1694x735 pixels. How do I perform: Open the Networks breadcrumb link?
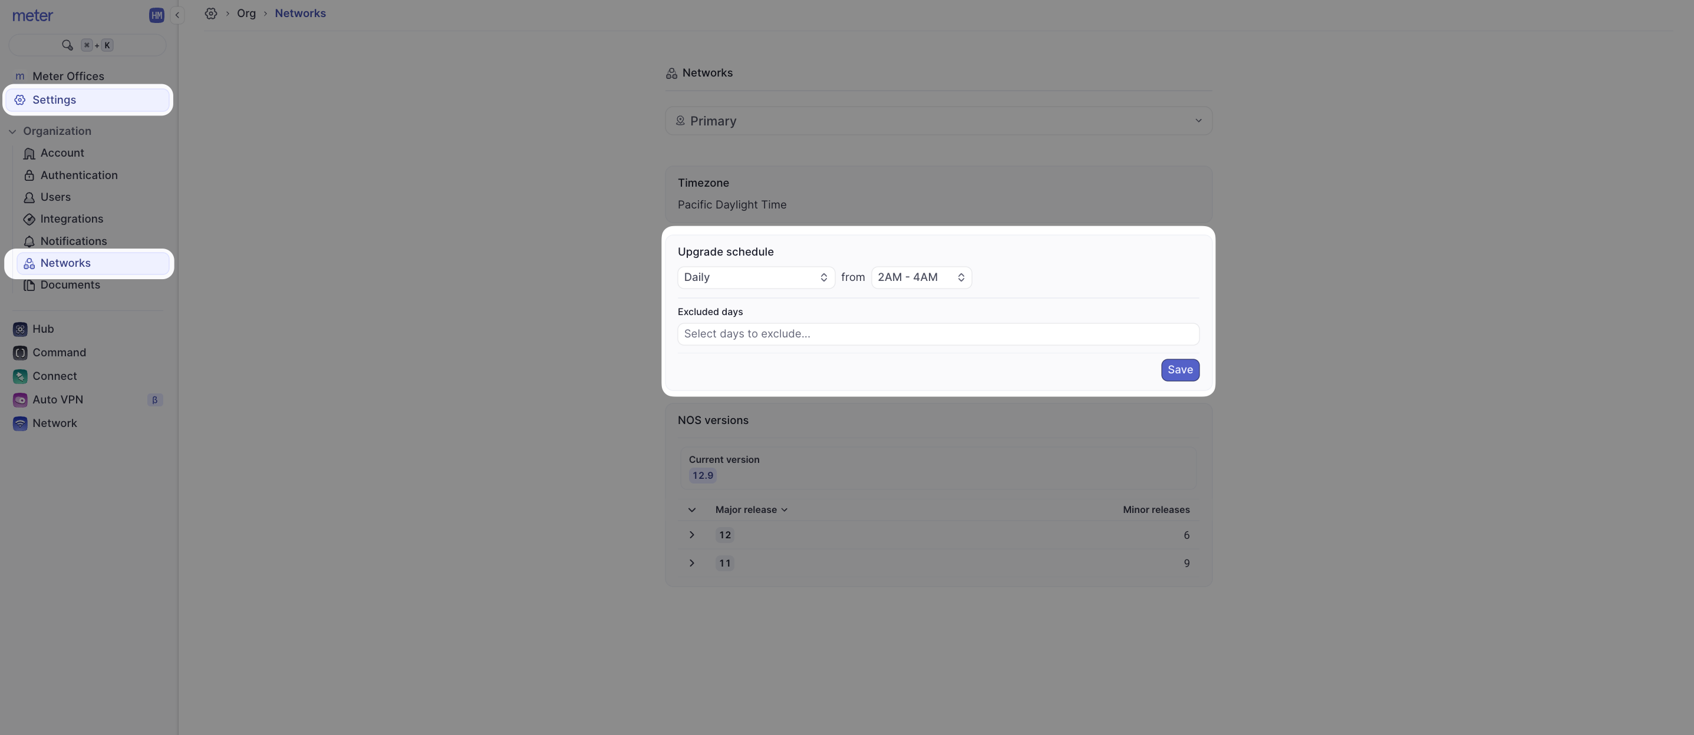pyautogui.click(x=300, y=13)
